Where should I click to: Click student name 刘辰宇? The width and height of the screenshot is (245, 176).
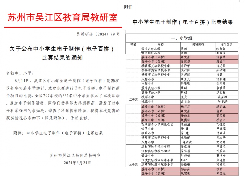(221, 151)
